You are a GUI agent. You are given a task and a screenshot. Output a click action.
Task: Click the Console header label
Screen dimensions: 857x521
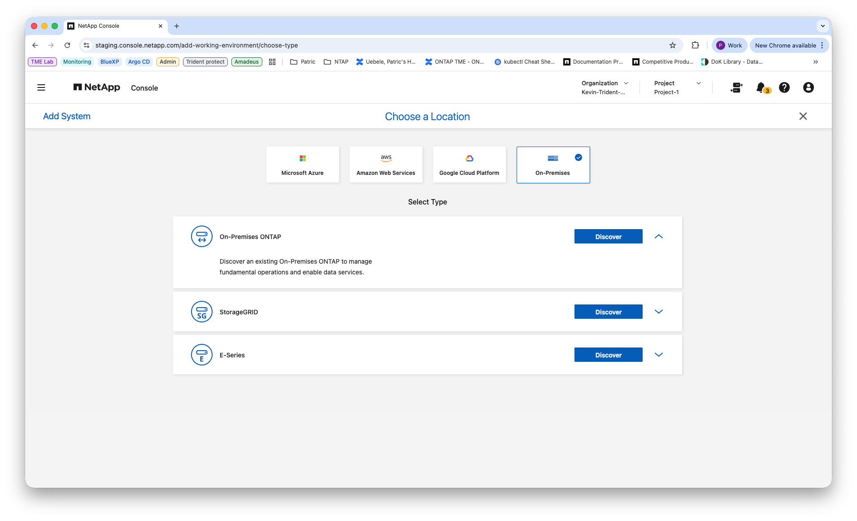click(x=144, y=88)
